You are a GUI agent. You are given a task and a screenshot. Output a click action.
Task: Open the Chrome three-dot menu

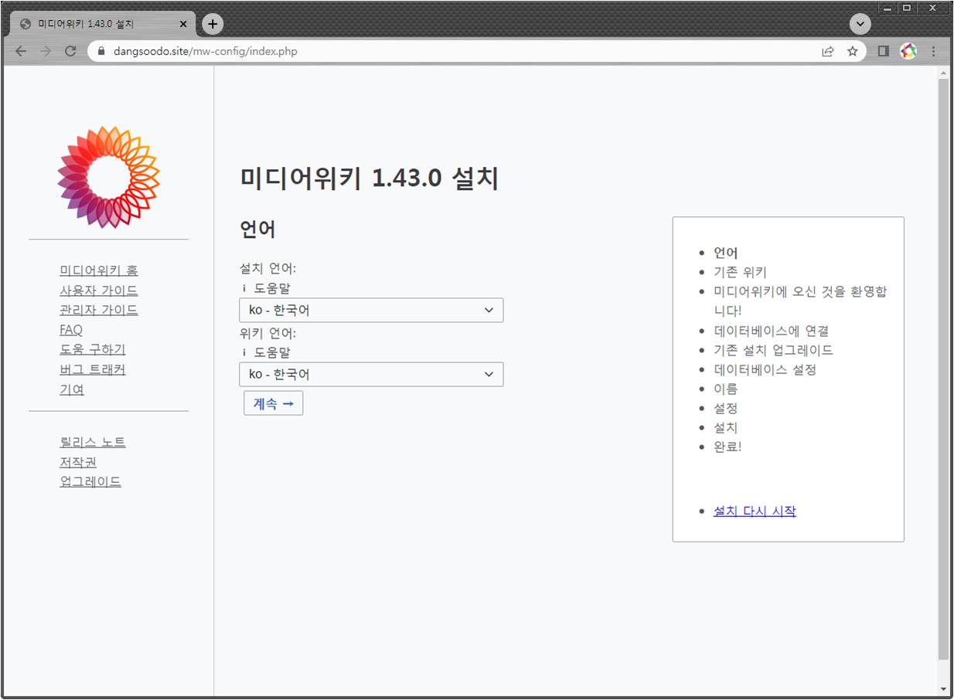(x=933, y=51)
